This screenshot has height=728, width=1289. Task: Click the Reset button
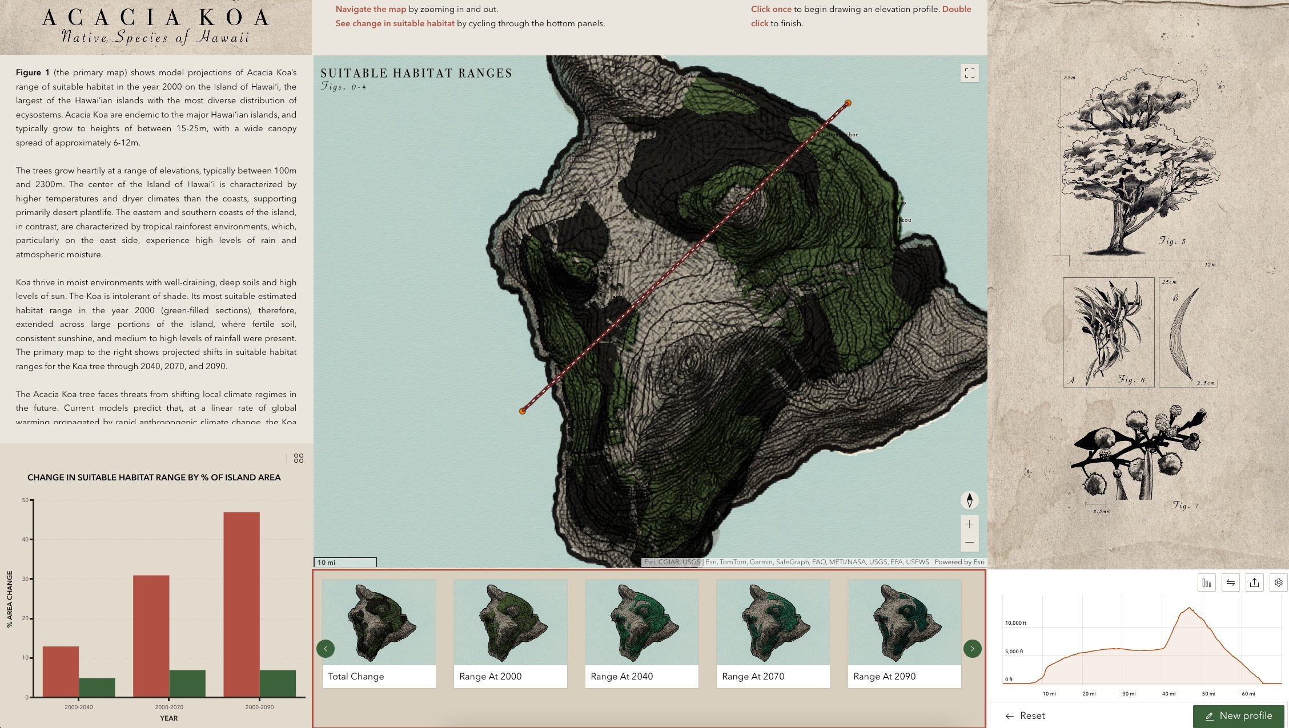point(1025,715)
